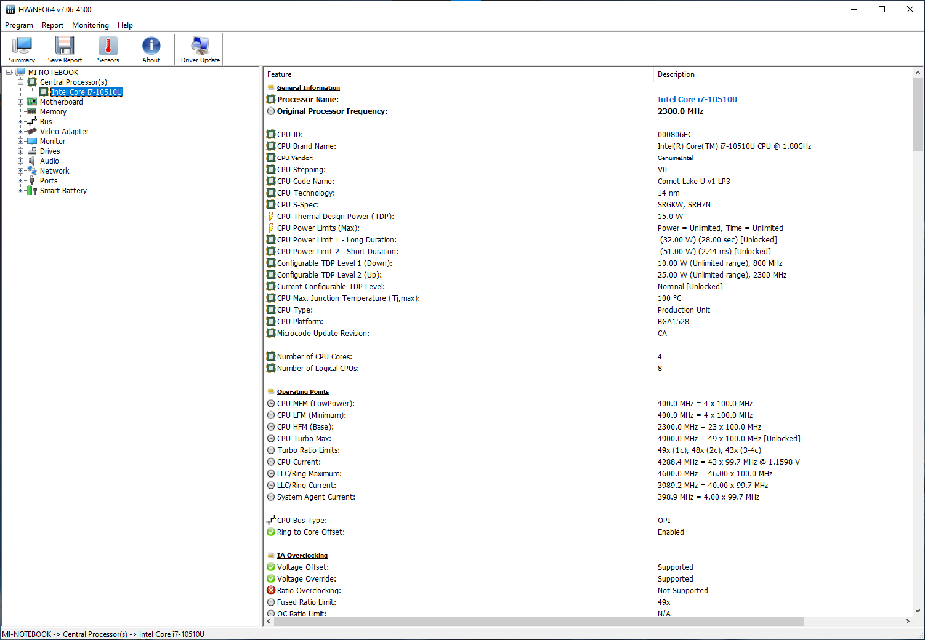
Task: Expand the Video Adapter tree node
Action: 20,131
